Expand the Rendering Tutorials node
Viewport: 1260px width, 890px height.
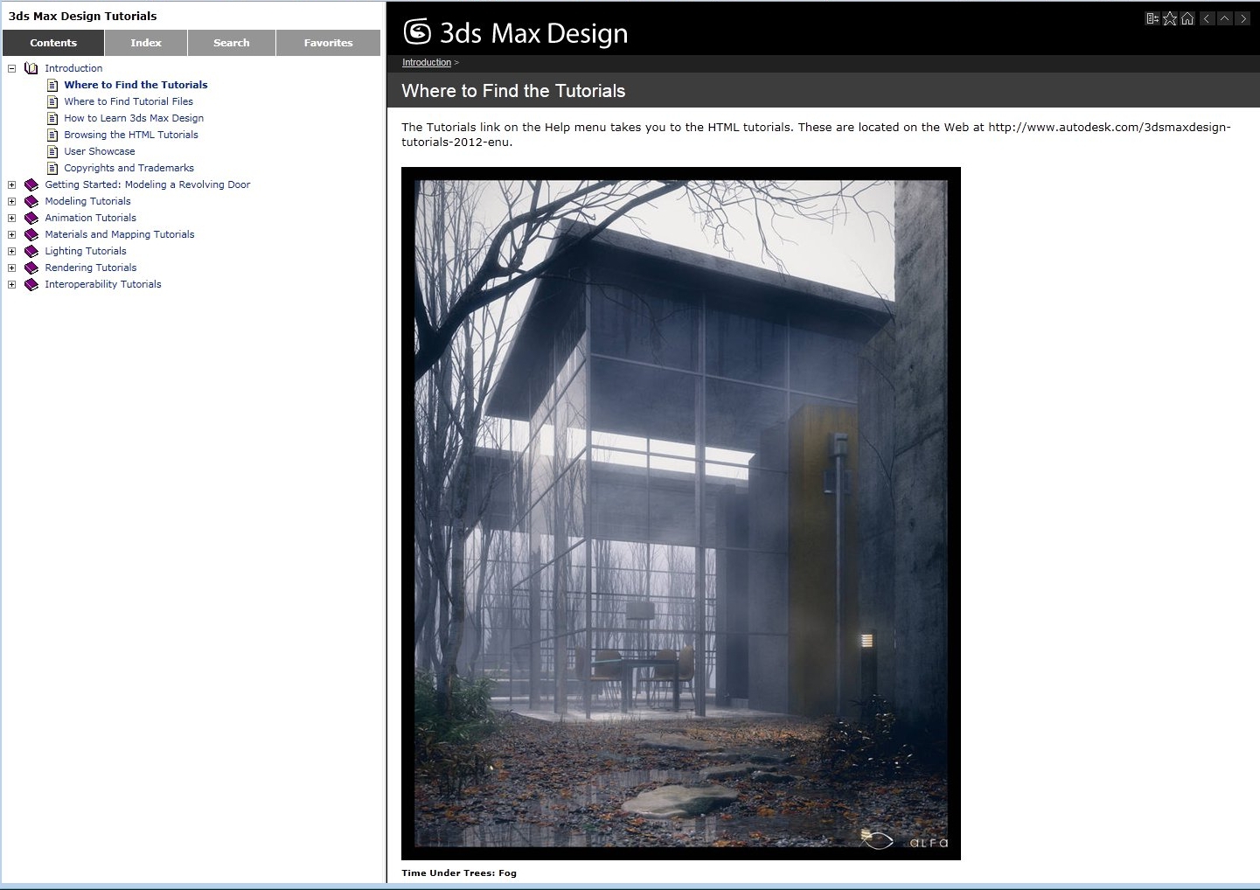click(11, 268)
